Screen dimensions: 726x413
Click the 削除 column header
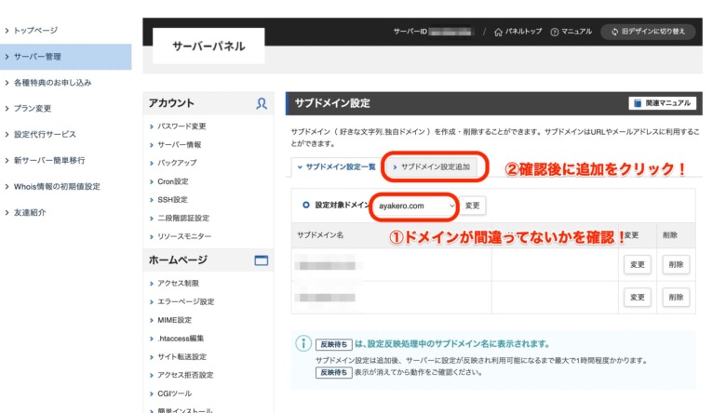coord(669,235)
